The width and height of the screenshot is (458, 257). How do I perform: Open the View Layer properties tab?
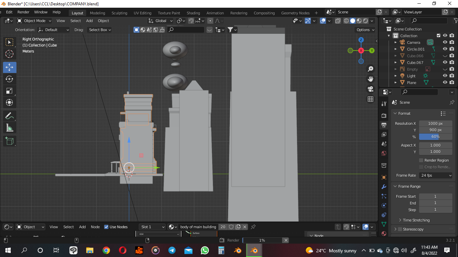click(x=384, y=135)
